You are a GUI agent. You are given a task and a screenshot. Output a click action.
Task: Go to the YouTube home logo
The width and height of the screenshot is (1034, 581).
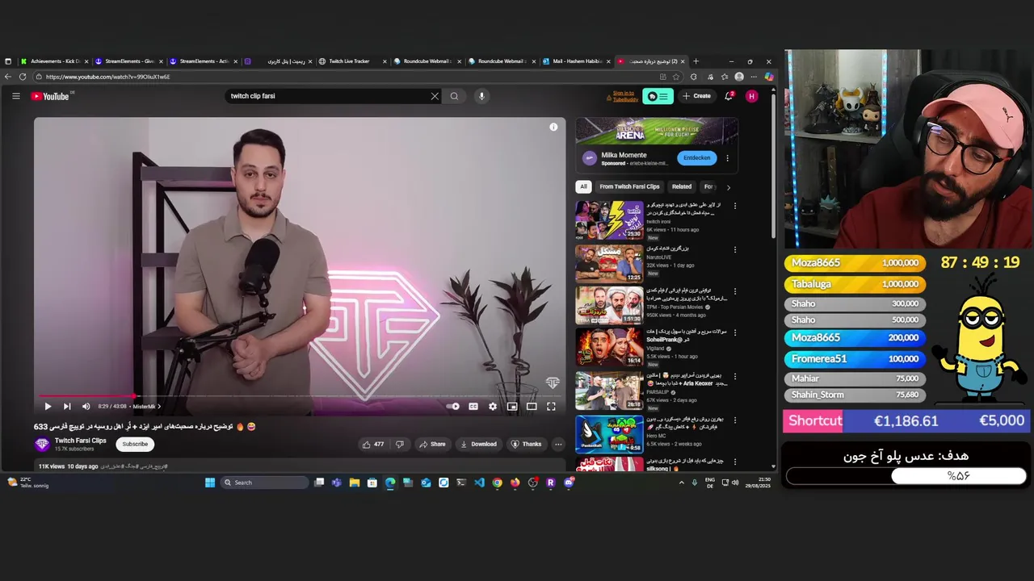[x=50, y=96]
